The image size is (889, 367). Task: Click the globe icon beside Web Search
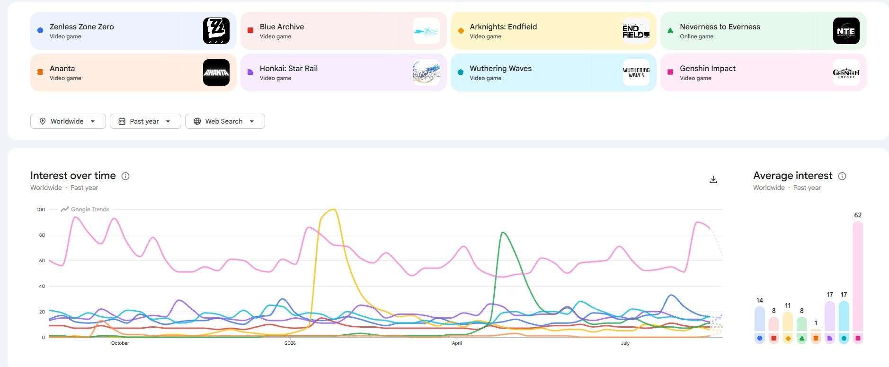coord(197,121)
